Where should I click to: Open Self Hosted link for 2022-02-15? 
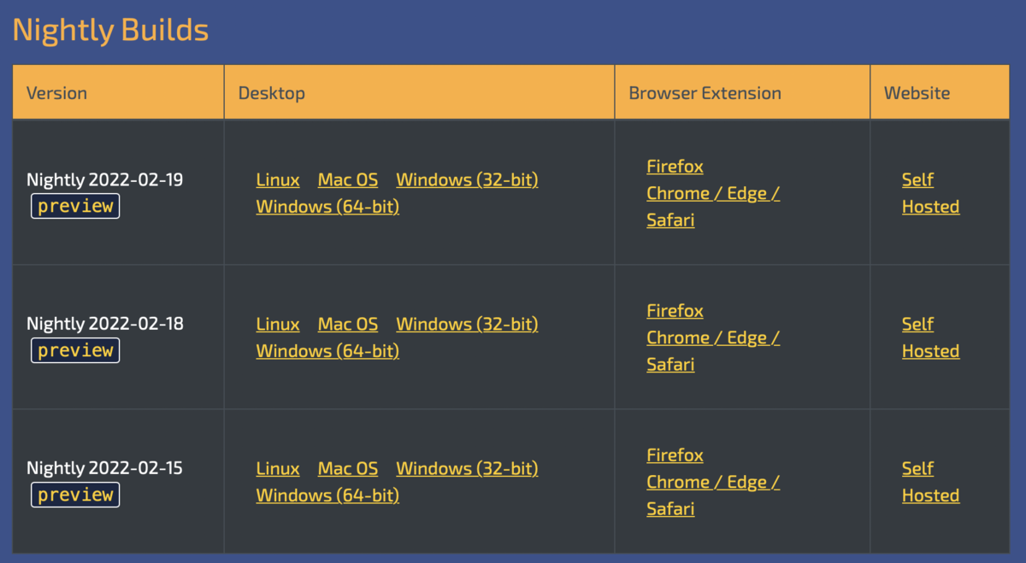[x=930, y=482]
